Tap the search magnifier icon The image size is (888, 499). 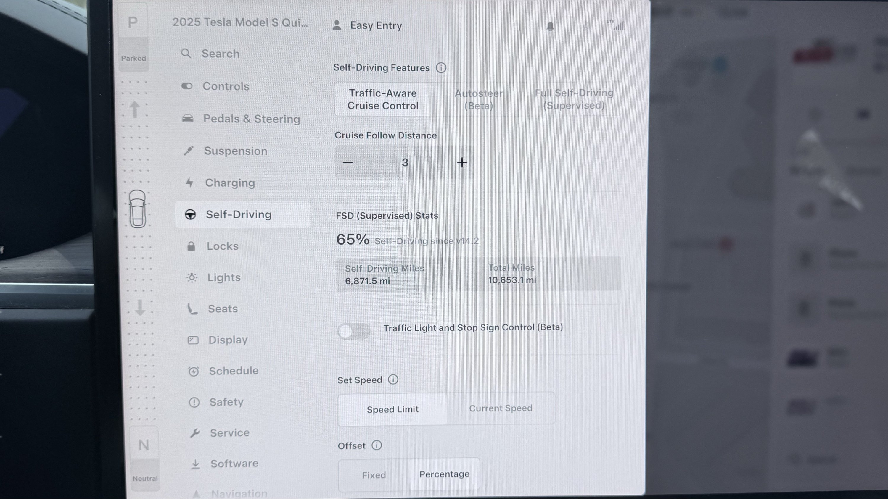[186, 53]
